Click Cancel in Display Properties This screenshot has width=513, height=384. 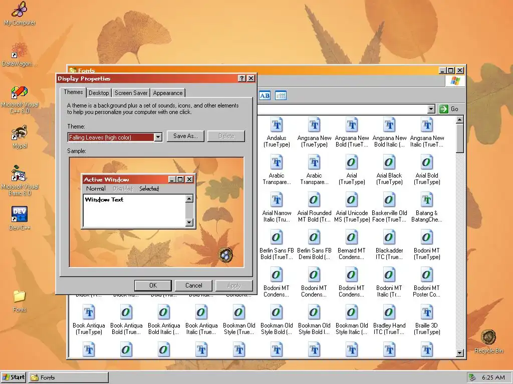coord(194,285)
